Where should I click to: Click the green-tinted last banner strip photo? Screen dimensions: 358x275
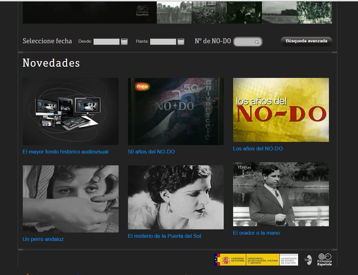coord(314,13)
